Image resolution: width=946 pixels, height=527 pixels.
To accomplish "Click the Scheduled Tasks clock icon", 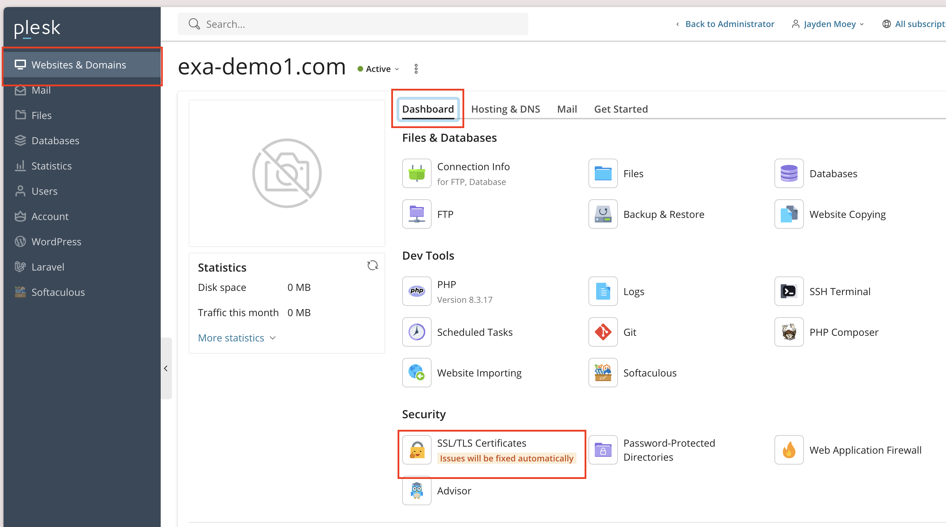I will [x=417, y=332].
